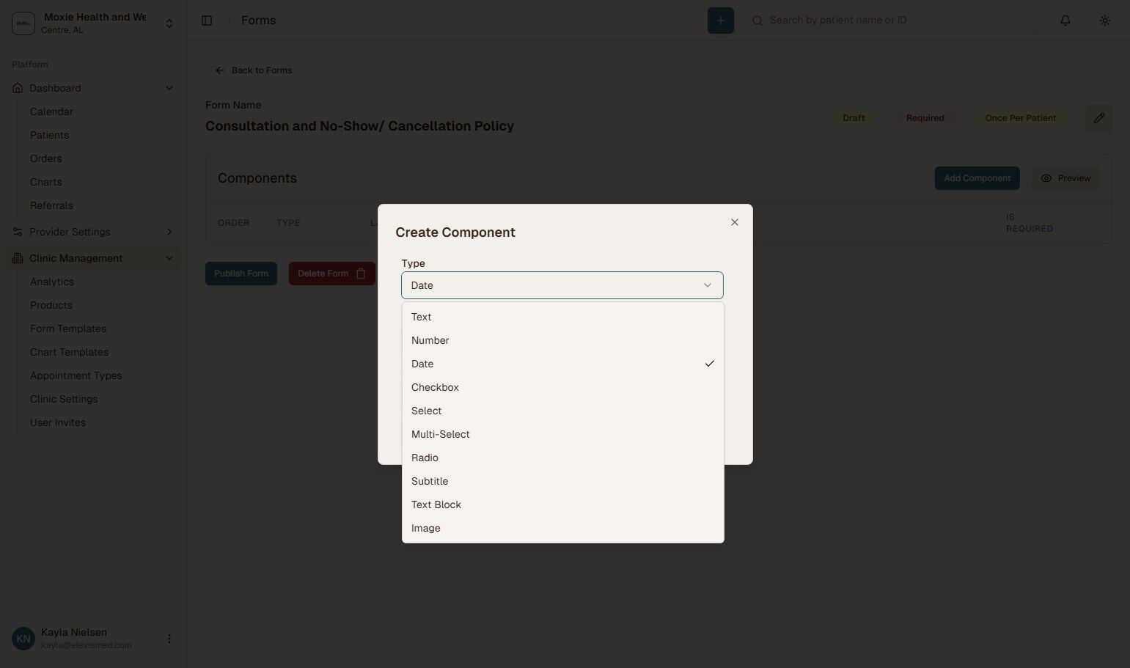Pick Image from the type options
The image size is (1130, 668).
click(425, 527)
